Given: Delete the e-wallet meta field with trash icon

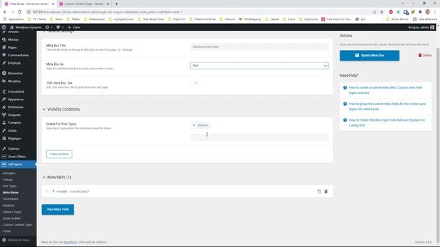Looking at the screenshot, I should click(x=326, y=191).
